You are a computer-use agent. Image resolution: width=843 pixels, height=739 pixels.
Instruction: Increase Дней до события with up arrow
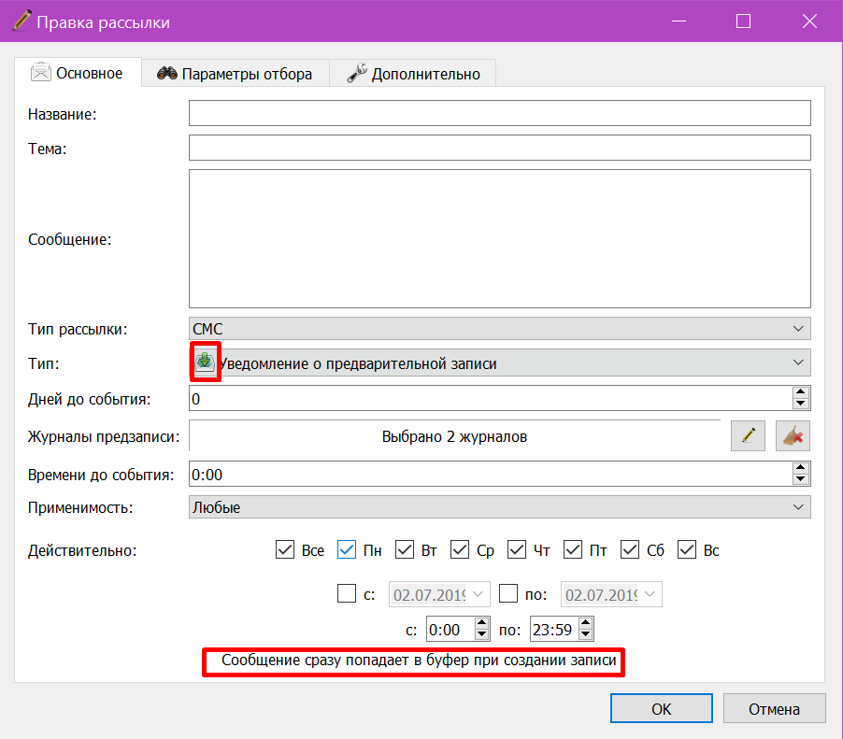pos(801,393)
